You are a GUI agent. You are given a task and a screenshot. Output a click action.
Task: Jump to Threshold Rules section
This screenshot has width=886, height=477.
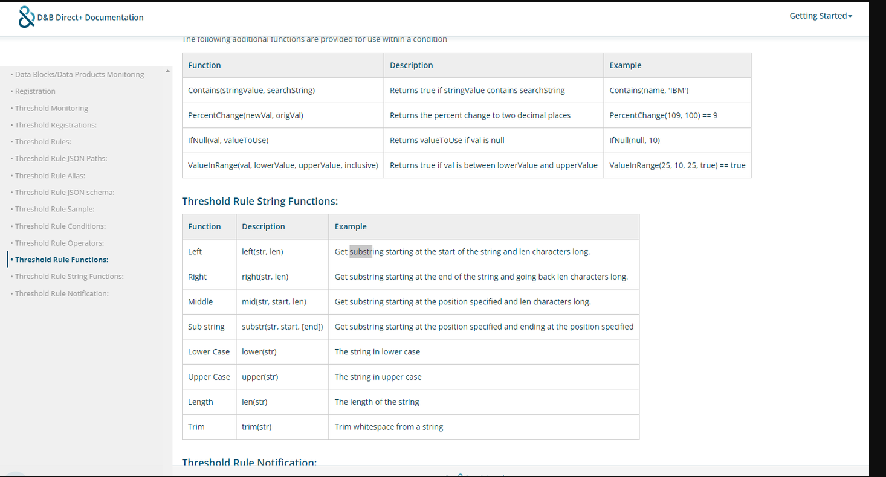[43, 142]
